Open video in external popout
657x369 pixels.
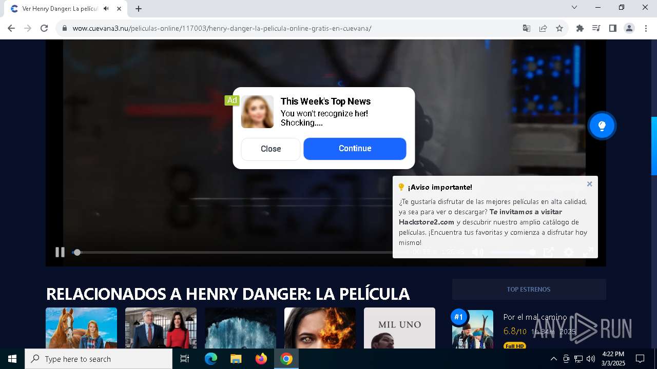pyautogui.click(x=549, y=252)
